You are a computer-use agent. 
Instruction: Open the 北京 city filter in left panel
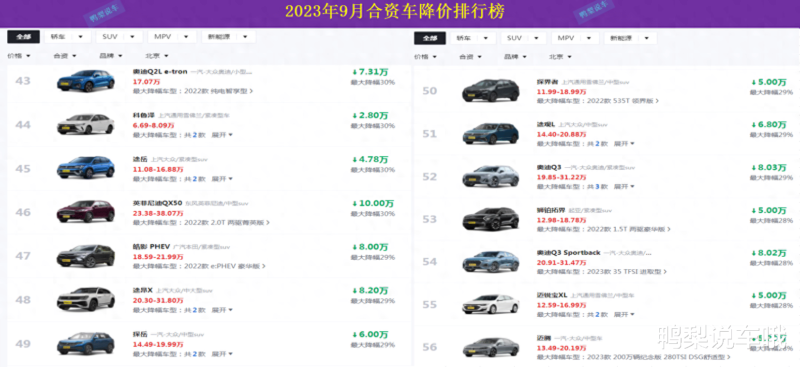(157, 56)
